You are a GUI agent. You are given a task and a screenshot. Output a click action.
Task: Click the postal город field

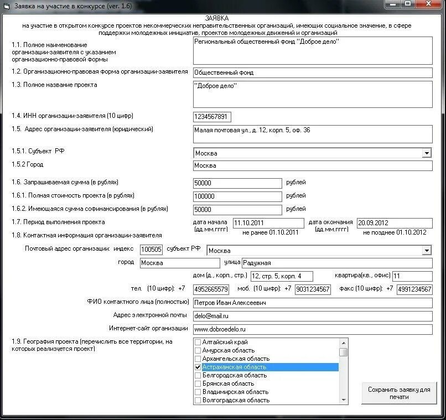180,263
